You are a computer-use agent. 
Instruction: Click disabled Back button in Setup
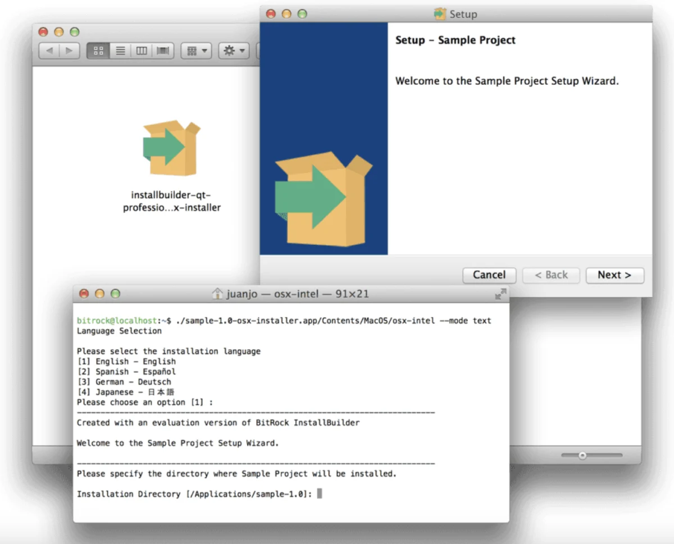click(551, 275)
